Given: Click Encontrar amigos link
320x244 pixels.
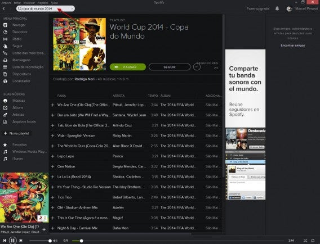Looking at the screenshot, I should pyautogui.click(x=292, y=46).
